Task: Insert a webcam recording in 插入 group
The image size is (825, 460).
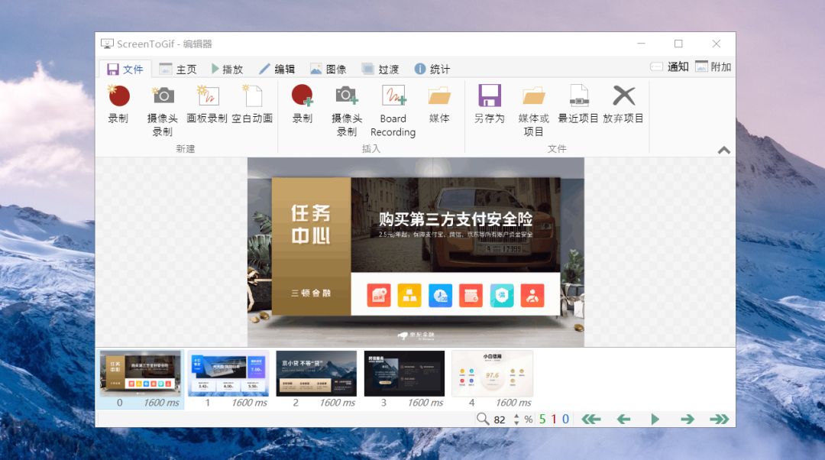Action: tap(347, 110)
